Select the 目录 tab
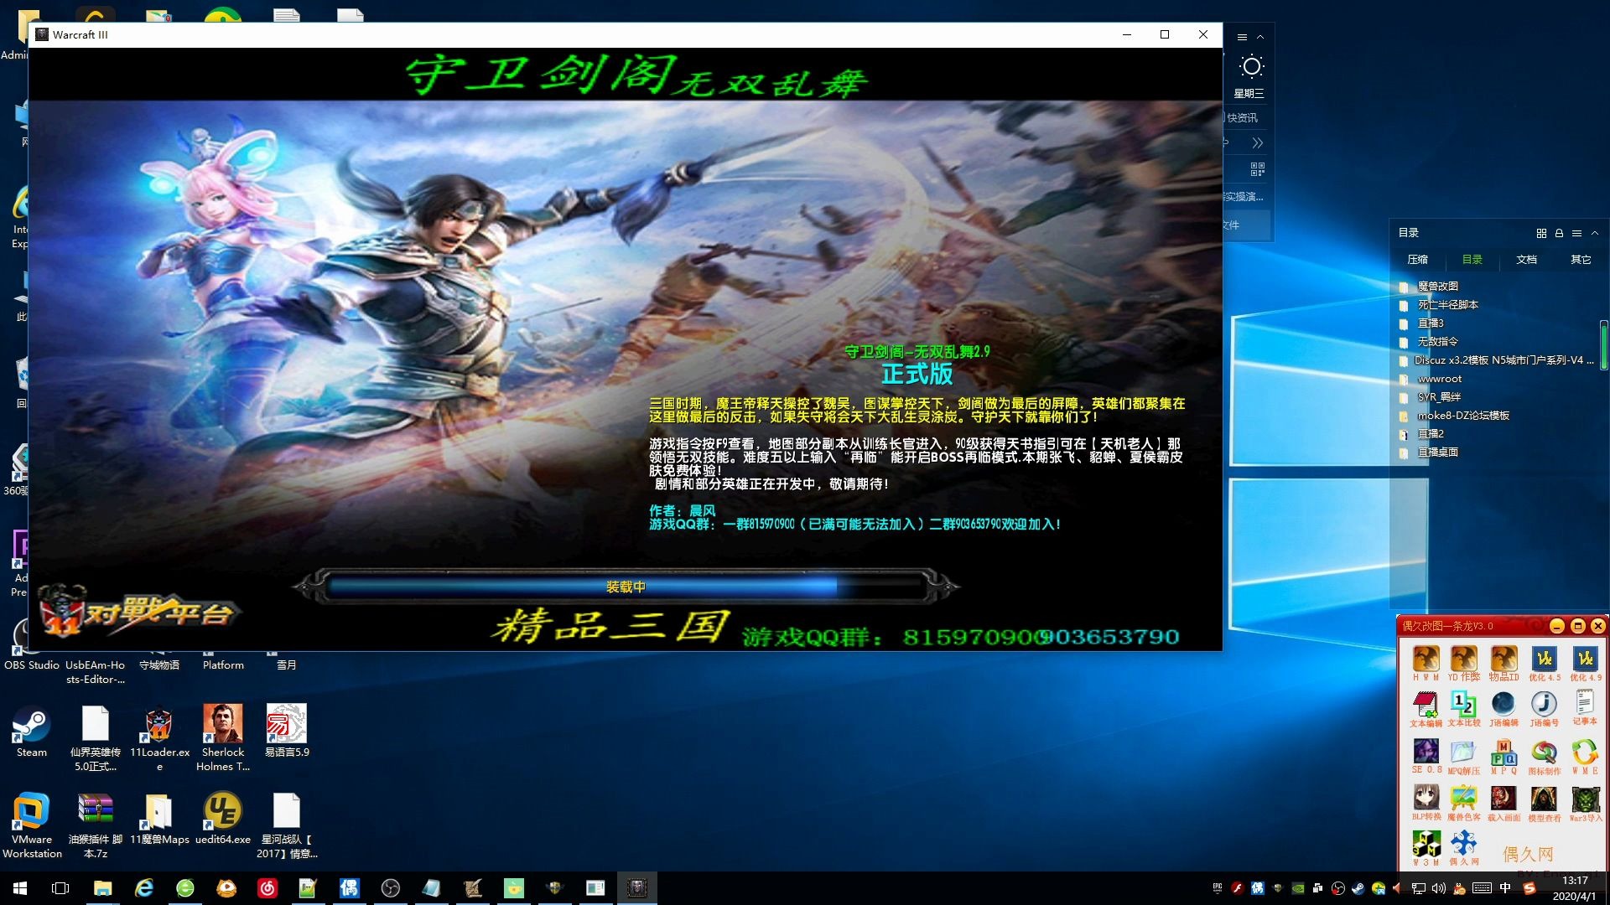Viewport: 1610px width, 905px height. point(1472,260)
